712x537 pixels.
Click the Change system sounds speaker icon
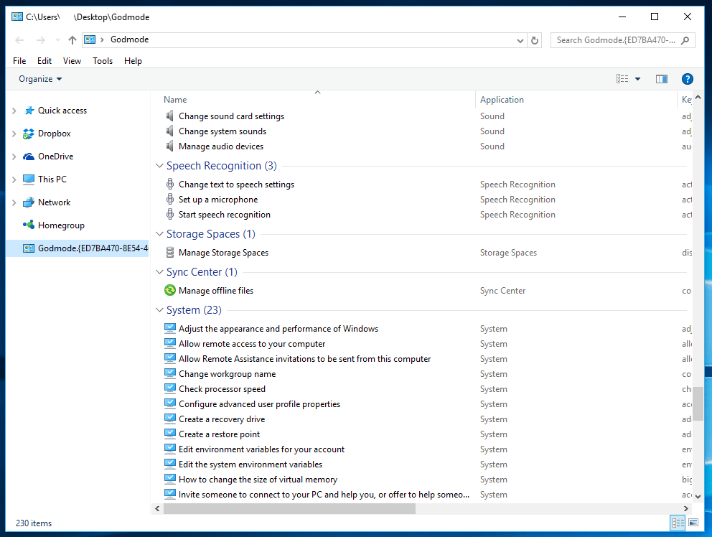click(170, 131)
